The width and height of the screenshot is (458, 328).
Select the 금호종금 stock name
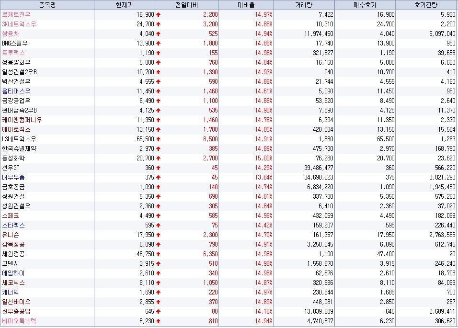(x=13, y=187)
